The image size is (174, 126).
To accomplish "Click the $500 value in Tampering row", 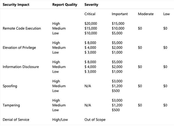I will pyautogui.click(x=116, y=110).
